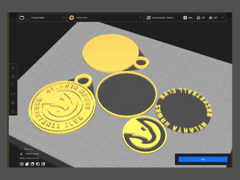Switch to top view
Viewport: 240px width, 180px height.
pyautogui.click(x=32, y=164)
